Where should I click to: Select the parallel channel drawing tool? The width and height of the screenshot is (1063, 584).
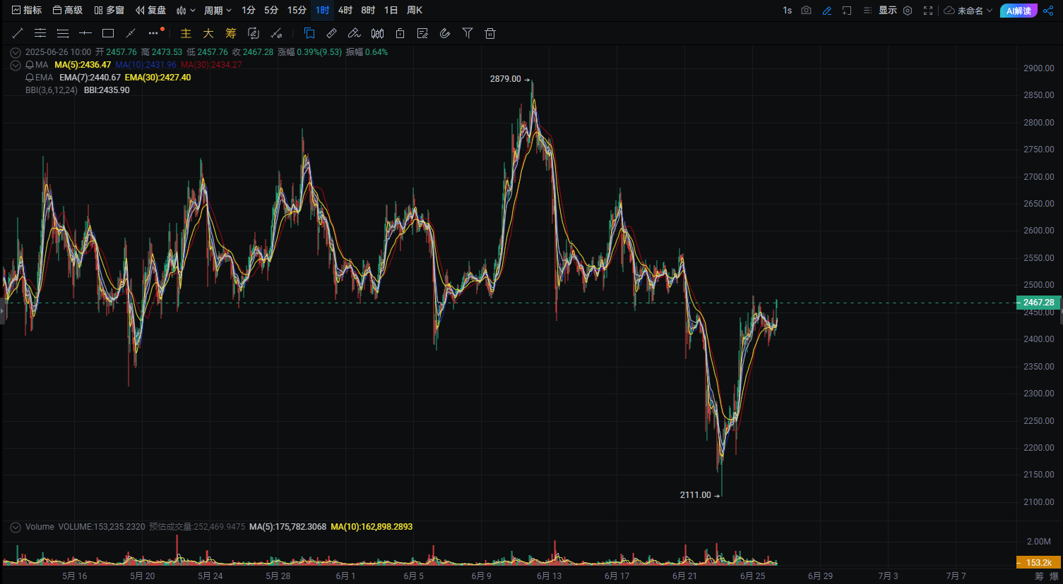(40, 33)
